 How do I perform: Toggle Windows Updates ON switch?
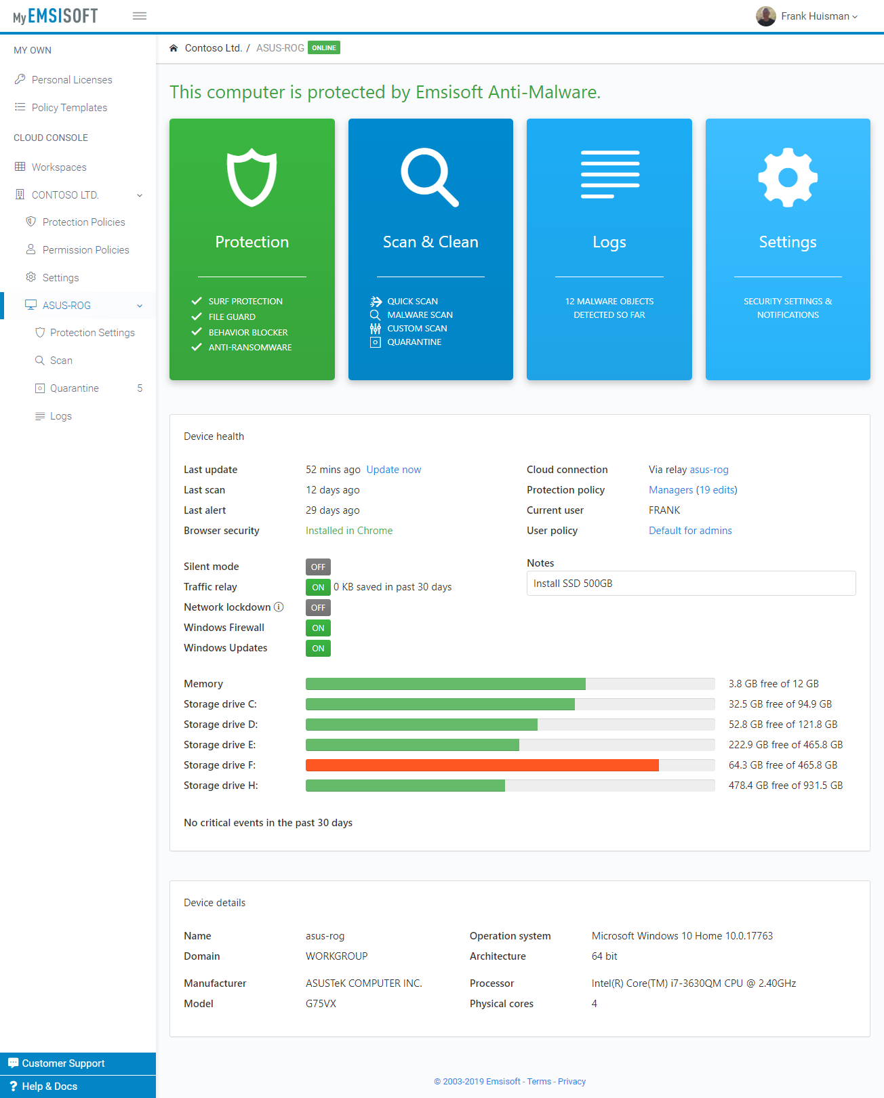click(318, 649)
